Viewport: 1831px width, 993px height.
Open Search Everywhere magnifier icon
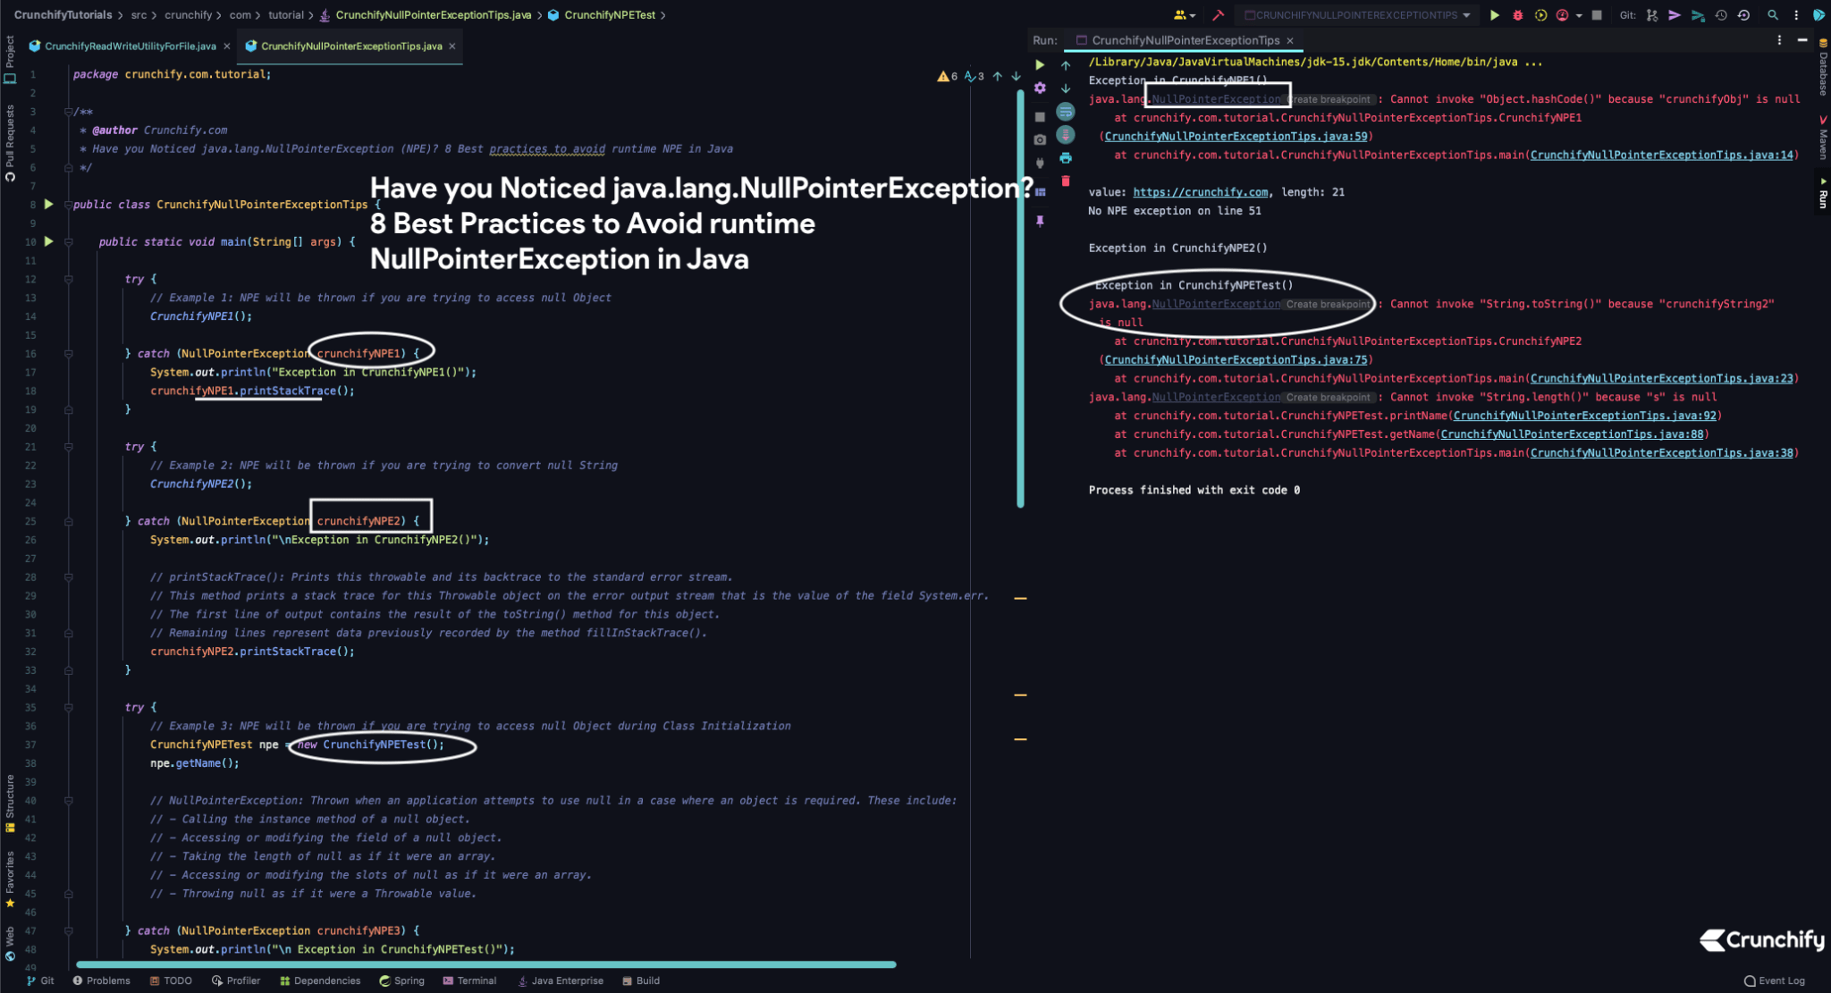pos(1773,15)
